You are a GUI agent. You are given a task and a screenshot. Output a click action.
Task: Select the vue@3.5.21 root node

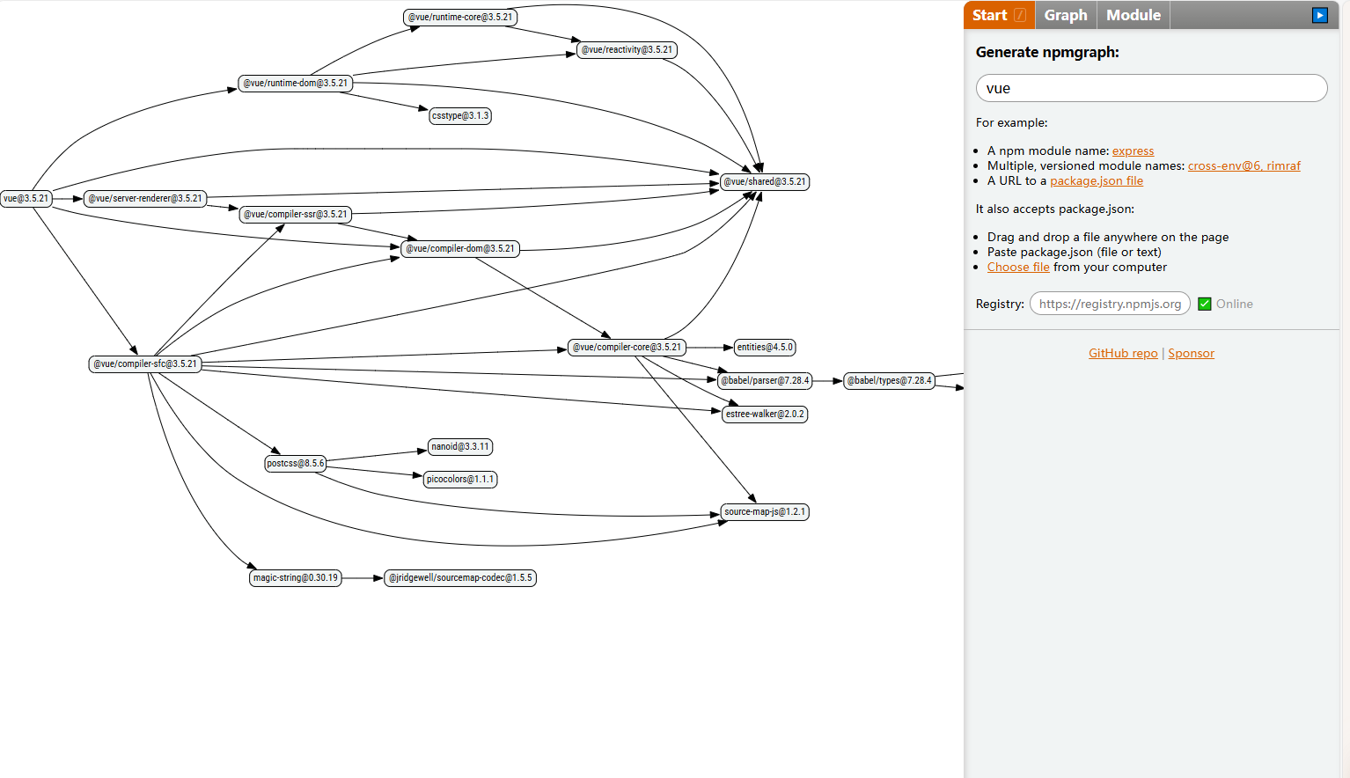point(26,199)
